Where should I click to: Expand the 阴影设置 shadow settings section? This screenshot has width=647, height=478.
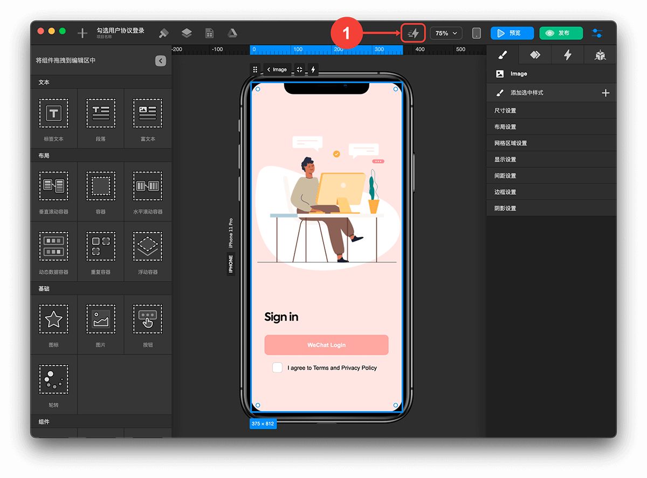(551, 208)
